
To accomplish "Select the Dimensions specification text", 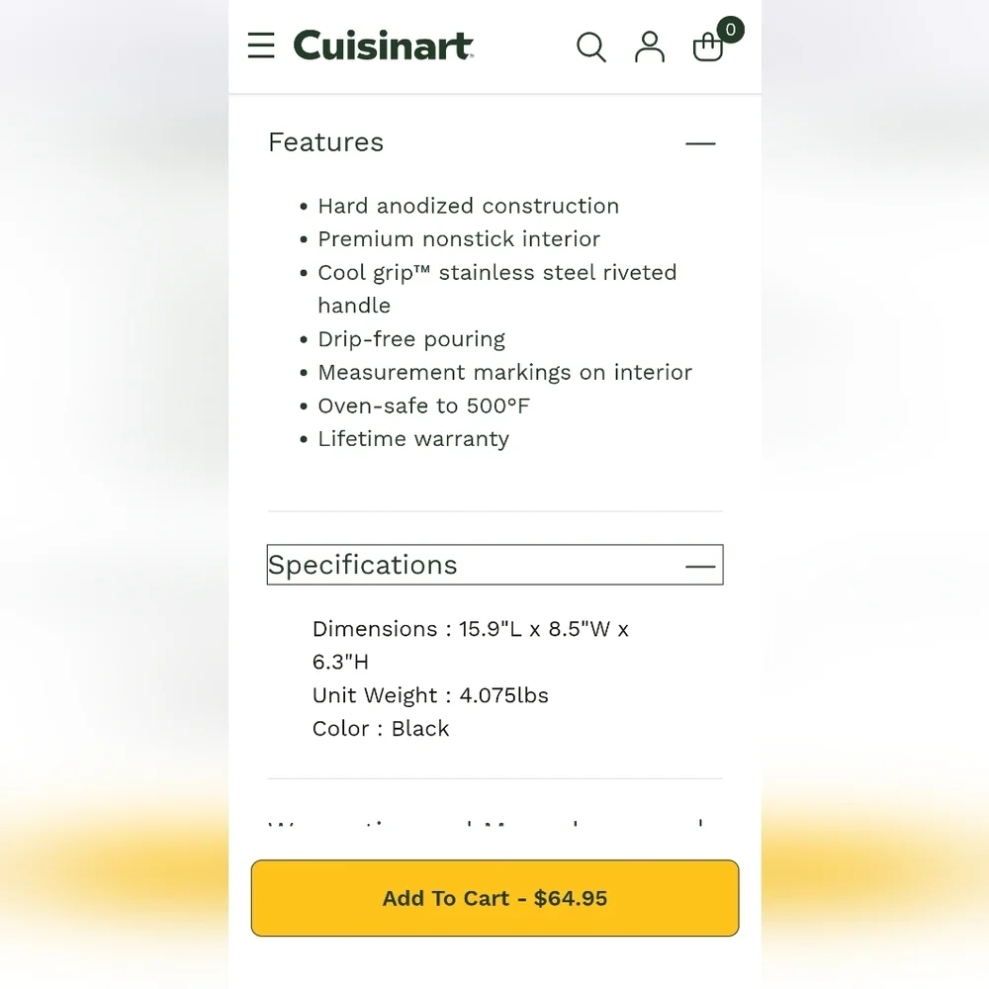I will [x=471, y=645].
